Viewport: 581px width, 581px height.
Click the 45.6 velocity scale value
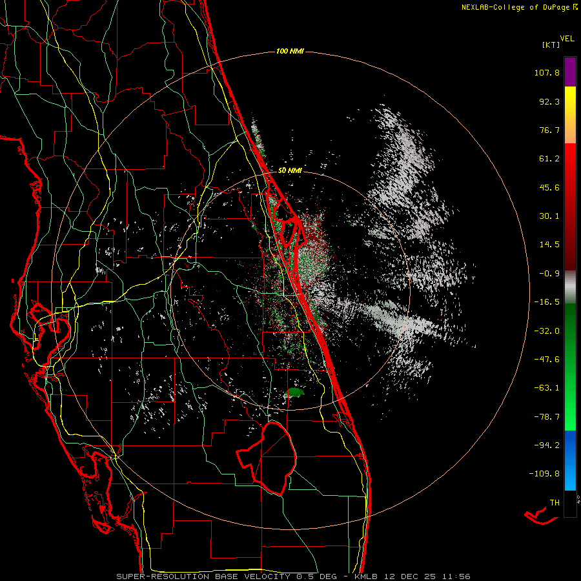point(549,187)
